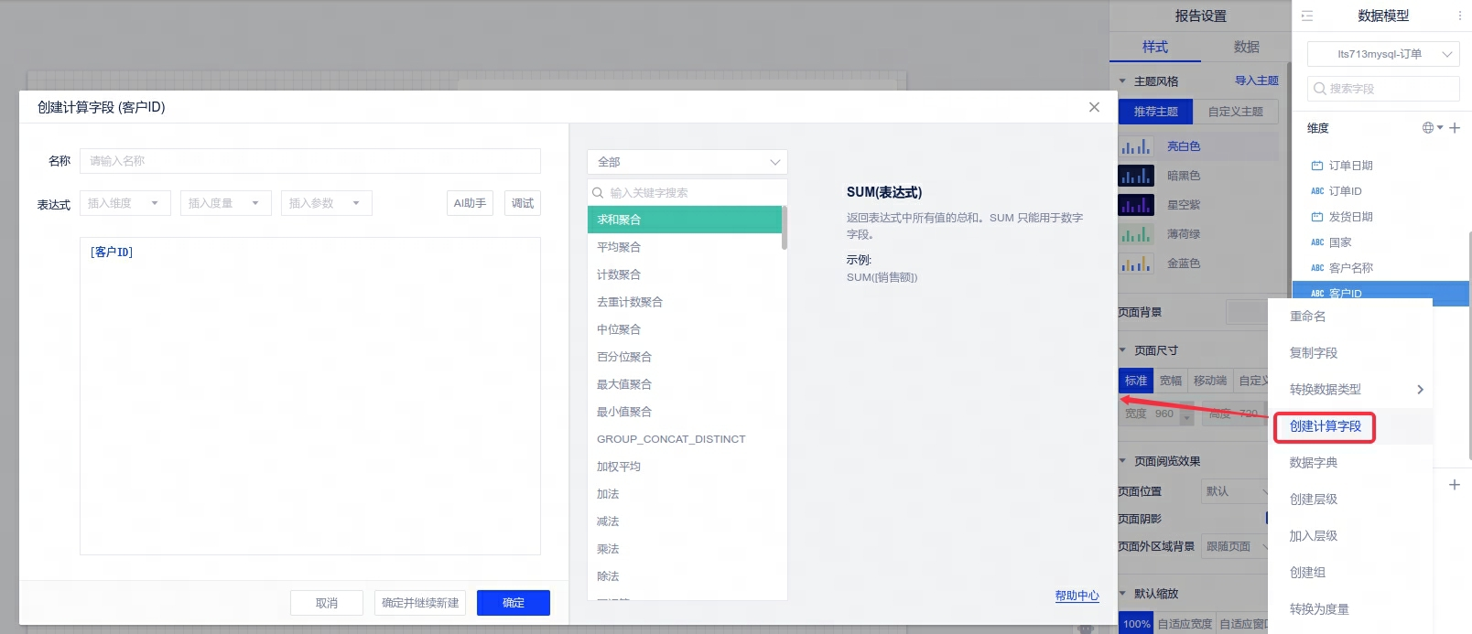Click the 名称 input field
1472x634 pixels.
310,161
